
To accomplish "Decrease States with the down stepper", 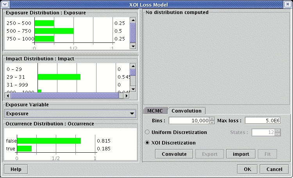I will tap(278, 134).
